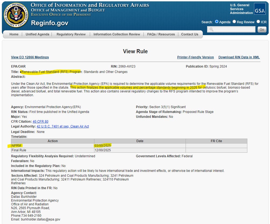Click the Final Rule timetable cell

pyautogui.click(x=53, y=150)
